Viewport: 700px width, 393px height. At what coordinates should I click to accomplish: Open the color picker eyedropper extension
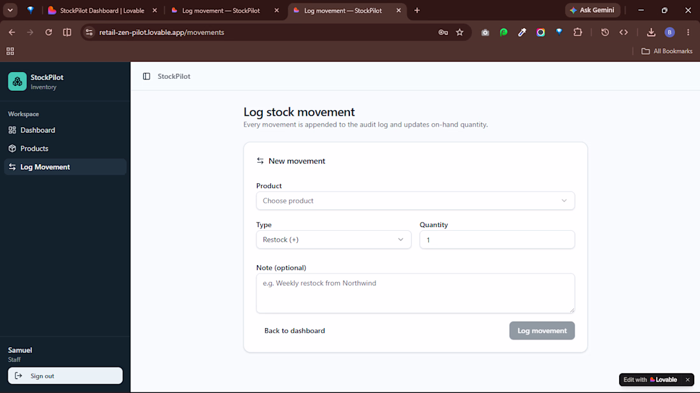pos(522,32)
